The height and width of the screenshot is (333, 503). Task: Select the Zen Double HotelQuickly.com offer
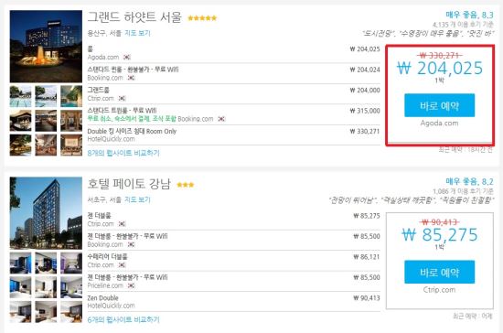click(x=233, y=302)
